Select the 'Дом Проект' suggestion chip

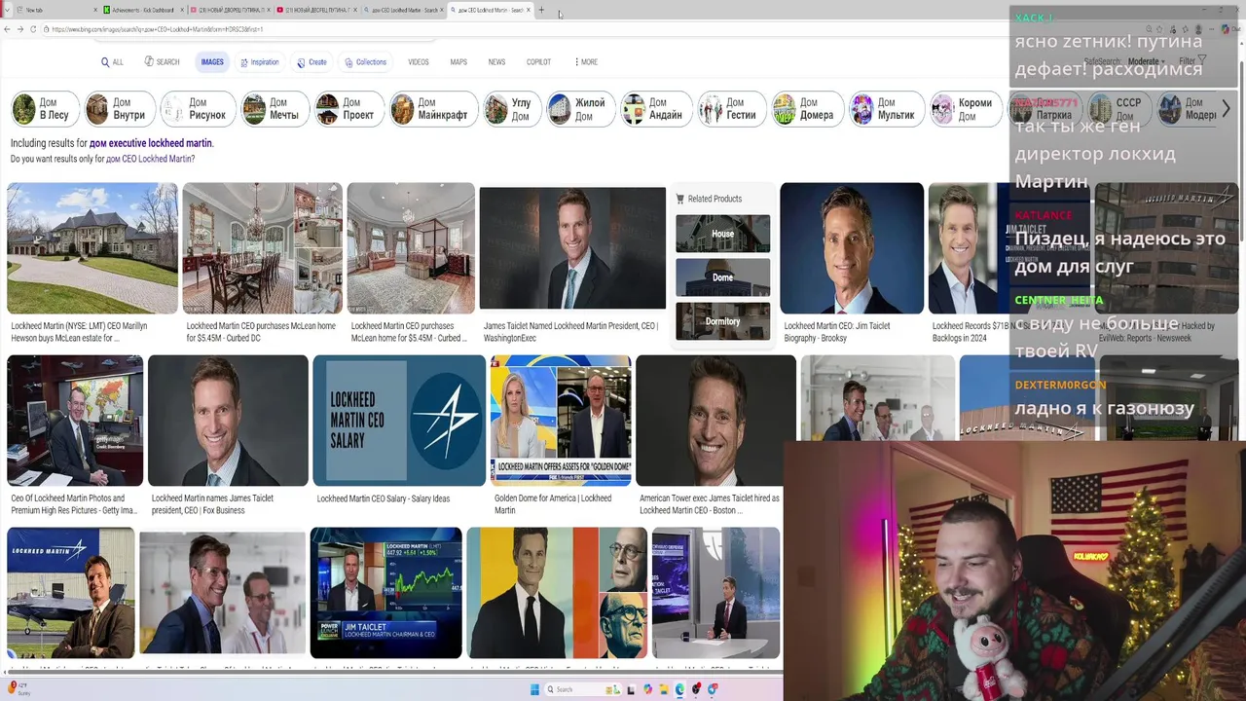348,109
